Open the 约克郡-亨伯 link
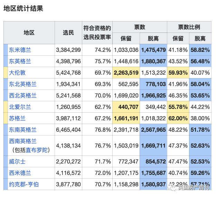This screenshot has height=197, width=216. (x=24, y=184)
